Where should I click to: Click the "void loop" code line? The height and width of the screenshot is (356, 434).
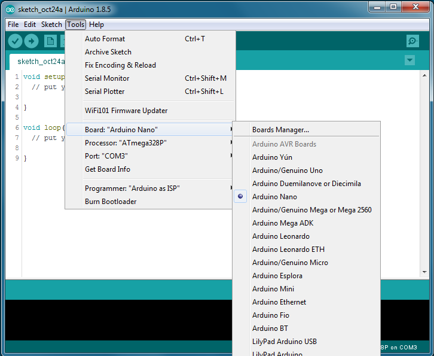44,127
